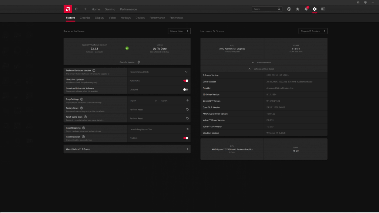Open Preferred Software Version dropdown
This screenshot has width=379, height=213.
point(159,72)
